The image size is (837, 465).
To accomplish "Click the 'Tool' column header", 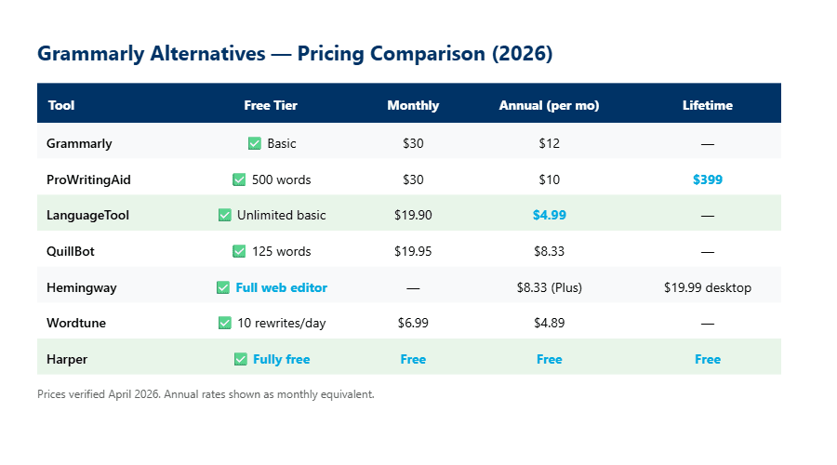I will click(61, 105).
